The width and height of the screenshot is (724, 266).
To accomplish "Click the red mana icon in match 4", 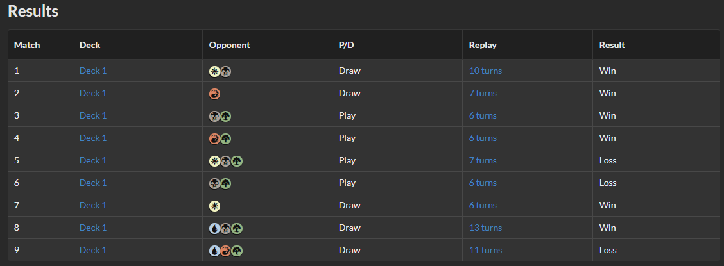I will coord(214,138).
